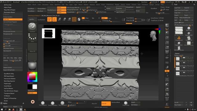Image resolution: width=197 pixels, height=111 pixels.
Task: Click Pre-process Current button
Action: (x=13, y=31)
